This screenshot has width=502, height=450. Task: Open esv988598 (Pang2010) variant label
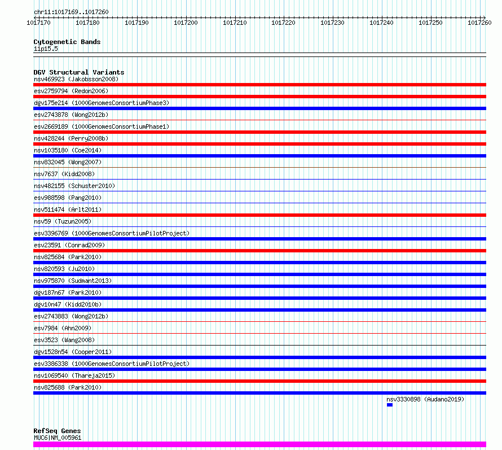point(68,198)
